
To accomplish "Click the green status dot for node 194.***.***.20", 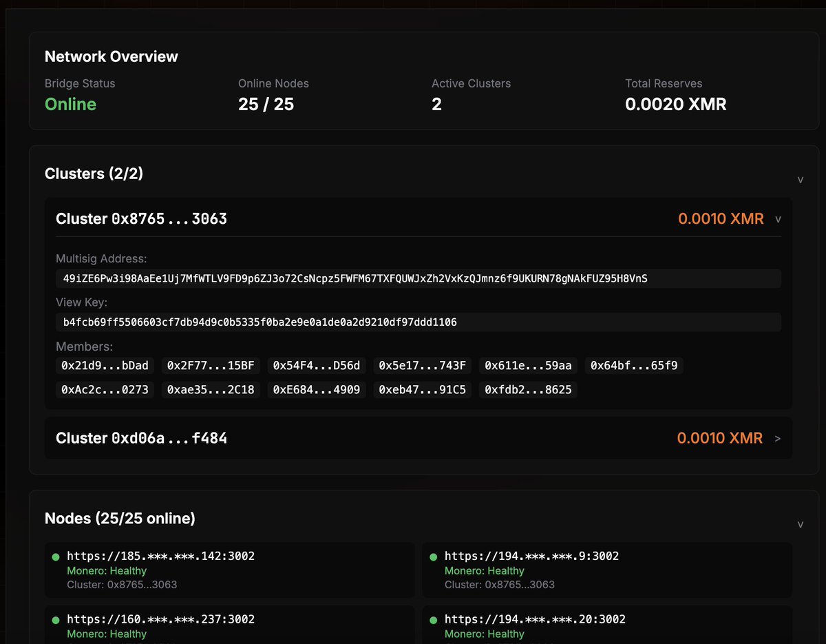I will pyautogui.click(x=434, y=619).
